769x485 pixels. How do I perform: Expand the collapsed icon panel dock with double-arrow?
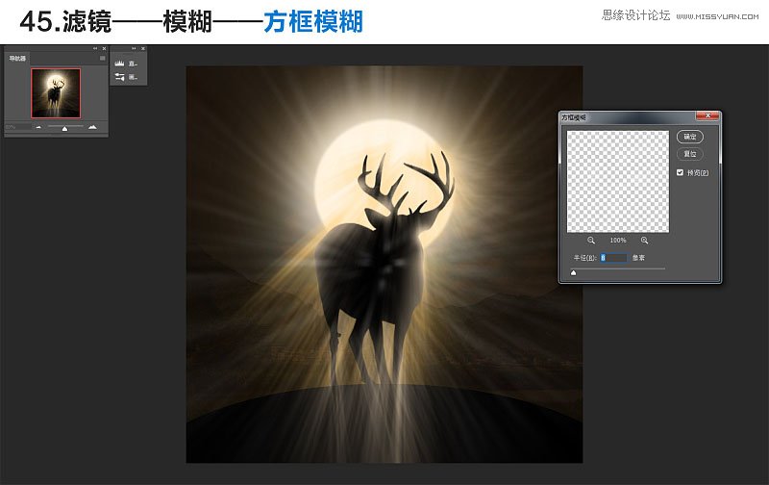(x=134, y=49)
